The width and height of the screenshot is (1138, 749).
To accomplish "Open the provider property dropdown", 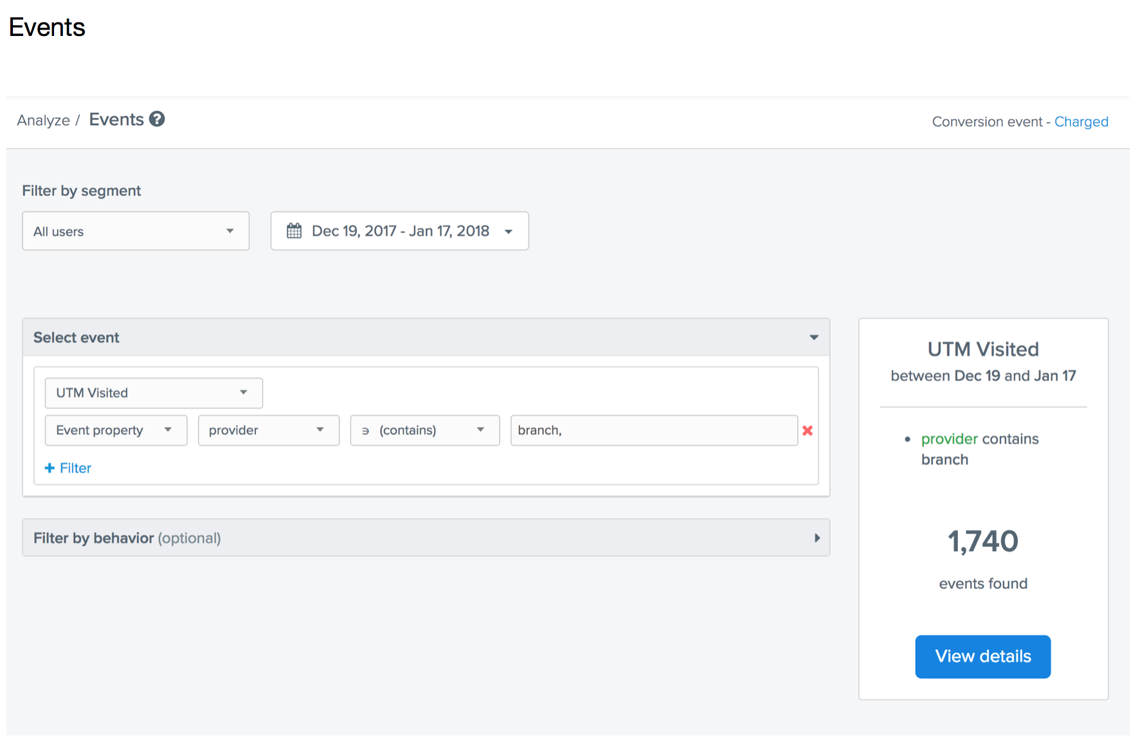I will pos(269,430).
